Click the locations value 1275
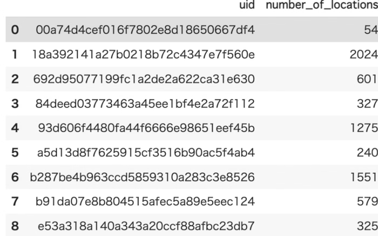The image size is (378, 236). click(x=364, y=128)
